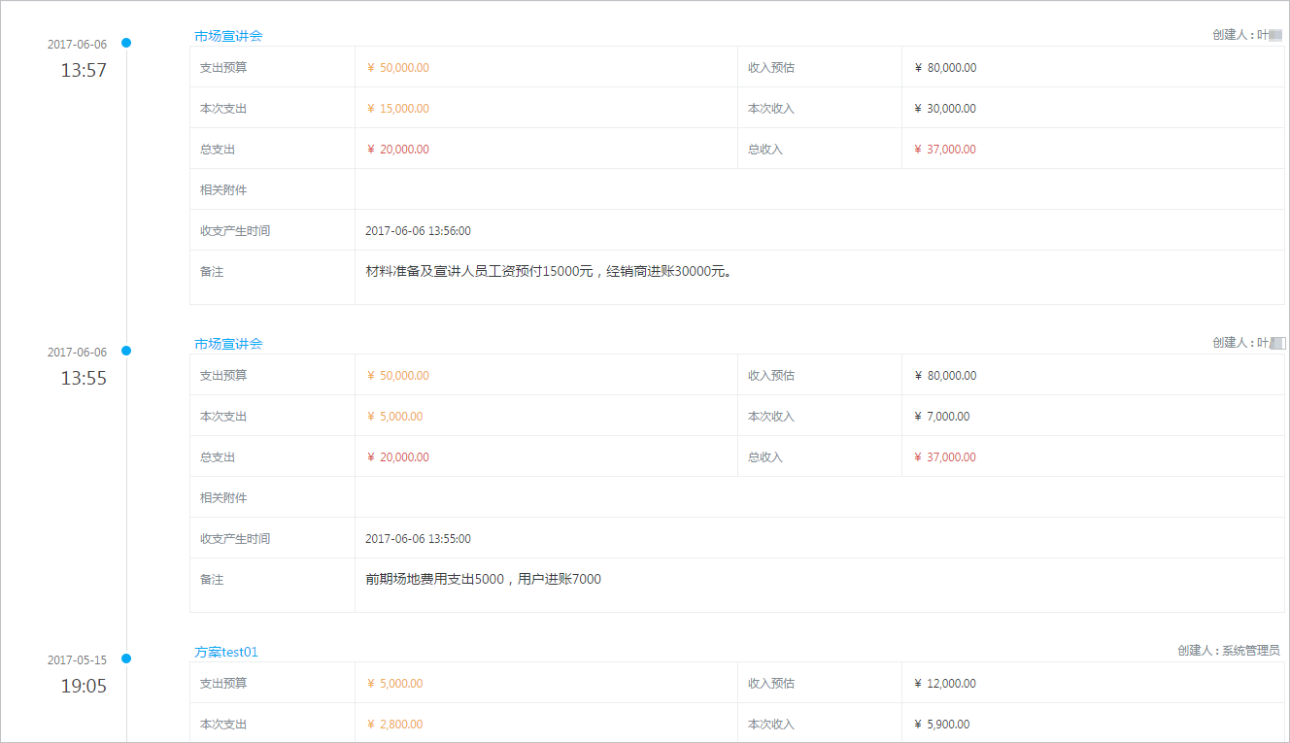Click the timestamp 2017-06-06 13:56:00
The width and height of the screenshot is (1290, 743).
(x=418, y=231)
